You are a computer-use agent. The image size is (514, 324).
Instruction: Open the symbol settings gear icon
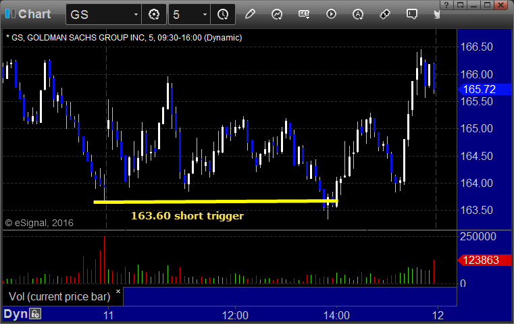click(154, 14)
